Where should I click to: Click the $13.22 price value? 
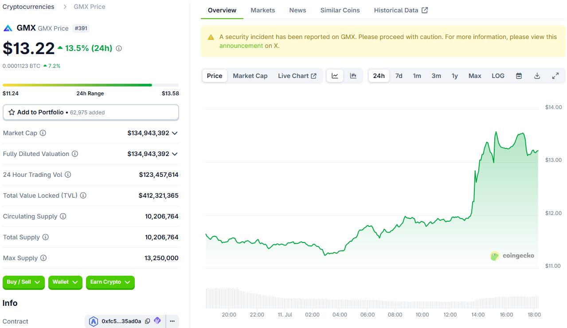click(x=29, y=48)
